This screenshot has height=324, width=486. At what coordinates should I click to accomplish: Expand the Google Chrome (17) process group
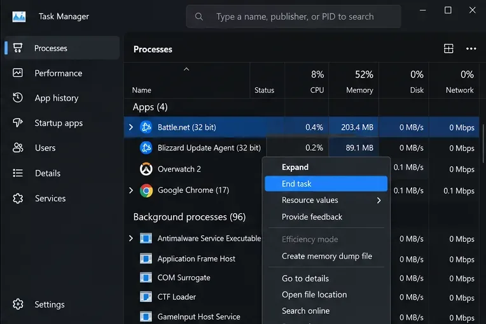(131, 190)
